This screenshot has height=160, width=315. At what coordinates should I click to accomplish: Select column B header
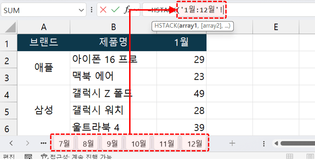pyautogui.click(x=113, y=27)
